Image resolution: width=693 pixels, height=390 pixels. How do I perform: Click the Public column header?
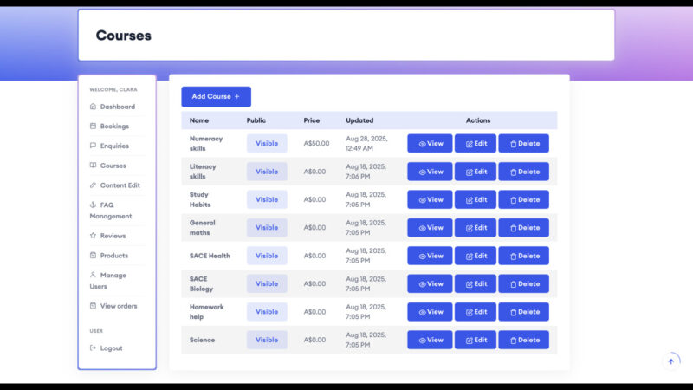click(256, 120)
